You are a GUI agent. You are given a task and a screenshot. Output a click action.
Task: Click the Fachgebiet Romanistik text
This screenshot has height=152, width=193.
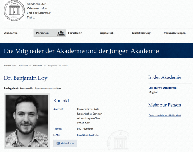[32, 89]
